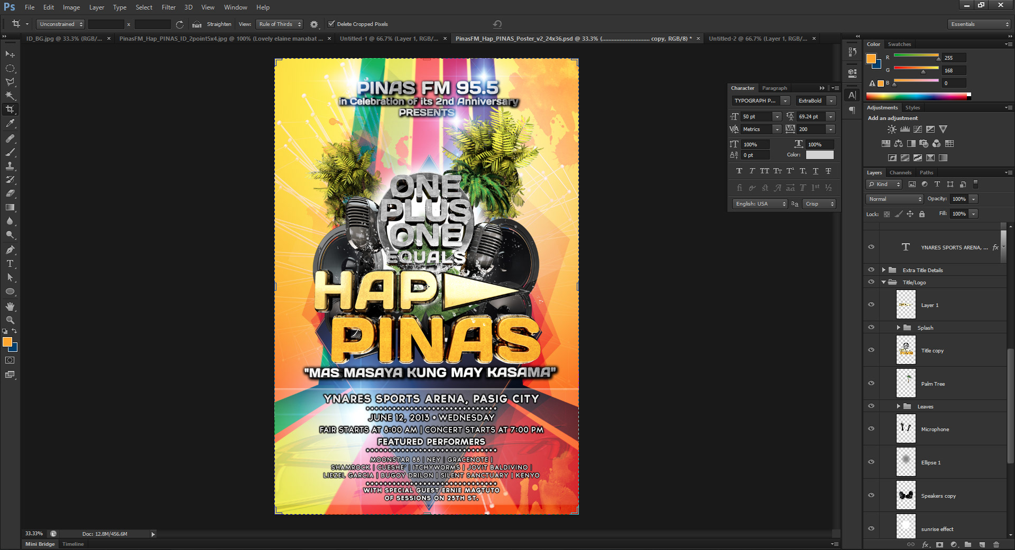The image size is (1015, 550).
Task: Switch to ID_BG.jpg document tab
Action: (64, 39)
